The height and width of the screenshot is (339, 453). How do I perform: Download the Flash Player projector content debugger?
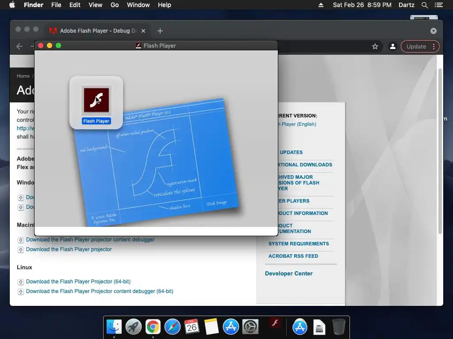pyautogui.click(x=90, y=240)
